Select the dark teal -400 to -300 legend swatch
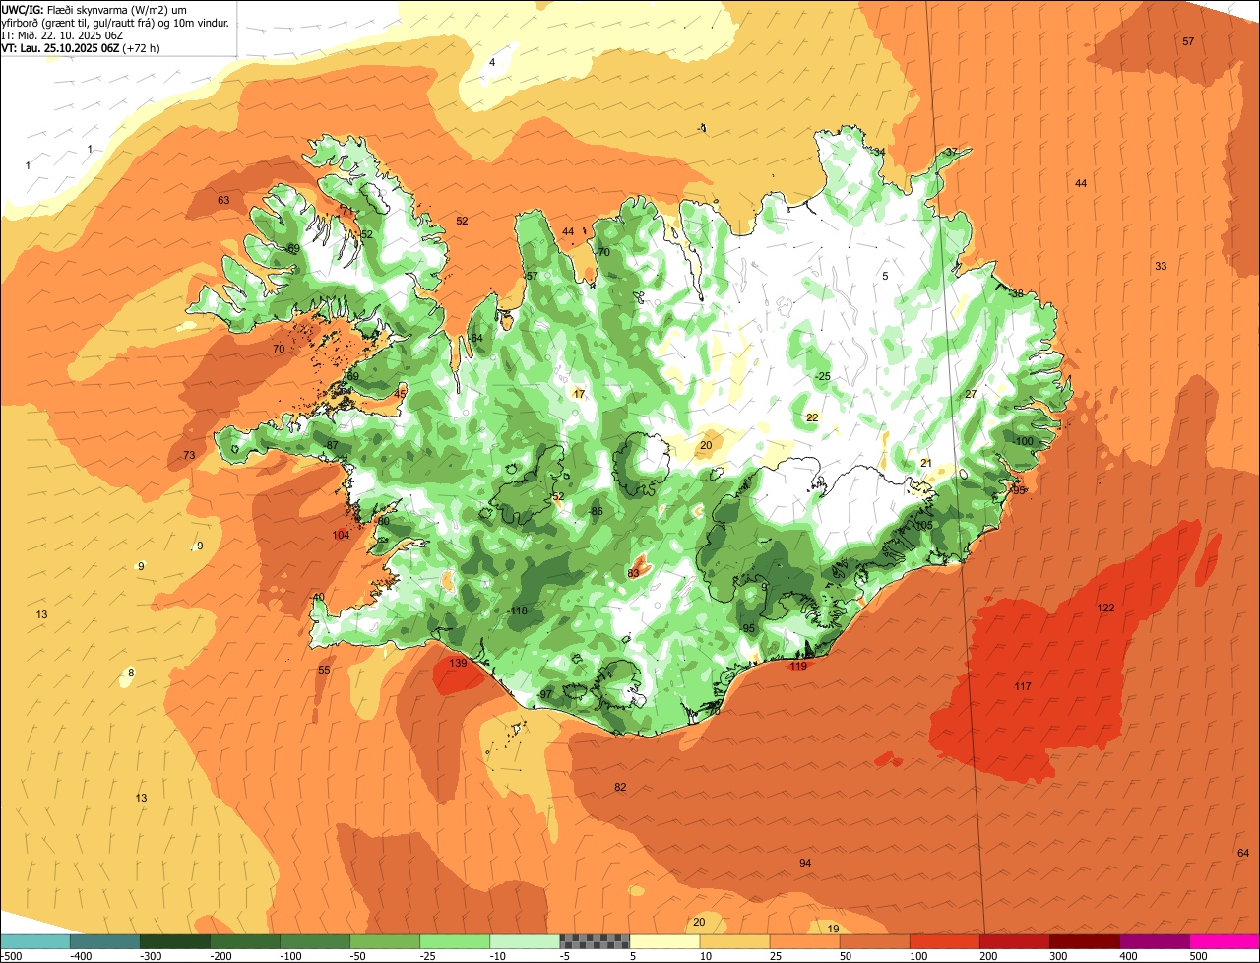The image size is (1260, 963). (104, 941)
